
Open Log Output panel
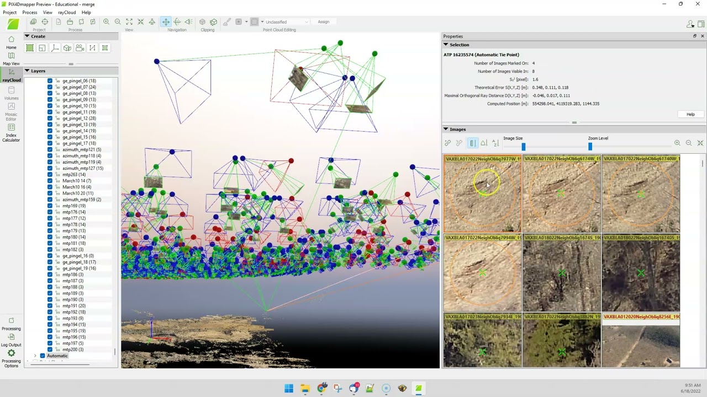click(11, 340)
